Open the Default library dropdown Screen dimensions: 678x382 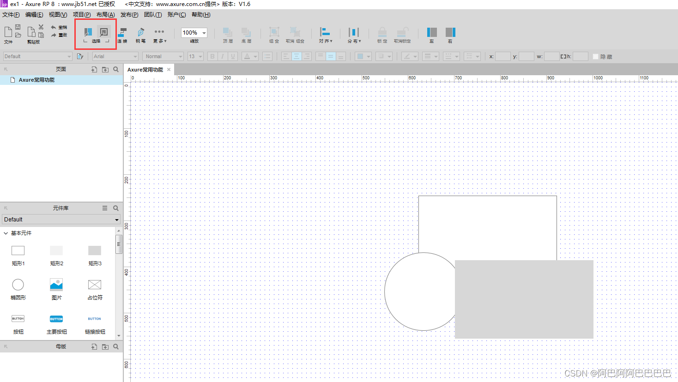pyautogui.click(x=61, y=220)
